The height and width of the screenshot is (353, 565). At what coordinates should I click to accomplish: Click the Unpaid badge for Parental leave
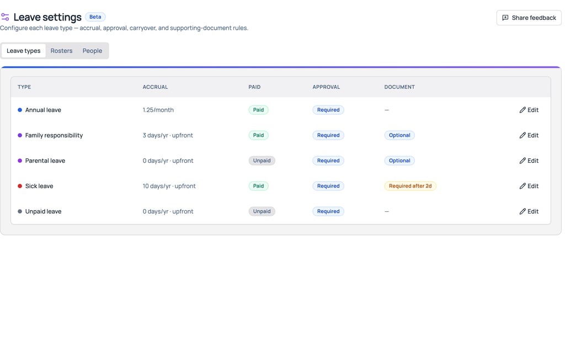tap(262, 161)
